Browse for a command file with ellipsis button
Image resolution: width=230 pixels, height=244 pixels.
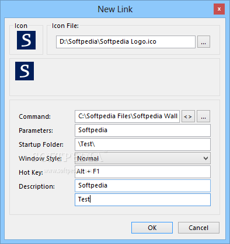[x=203, y=116]
